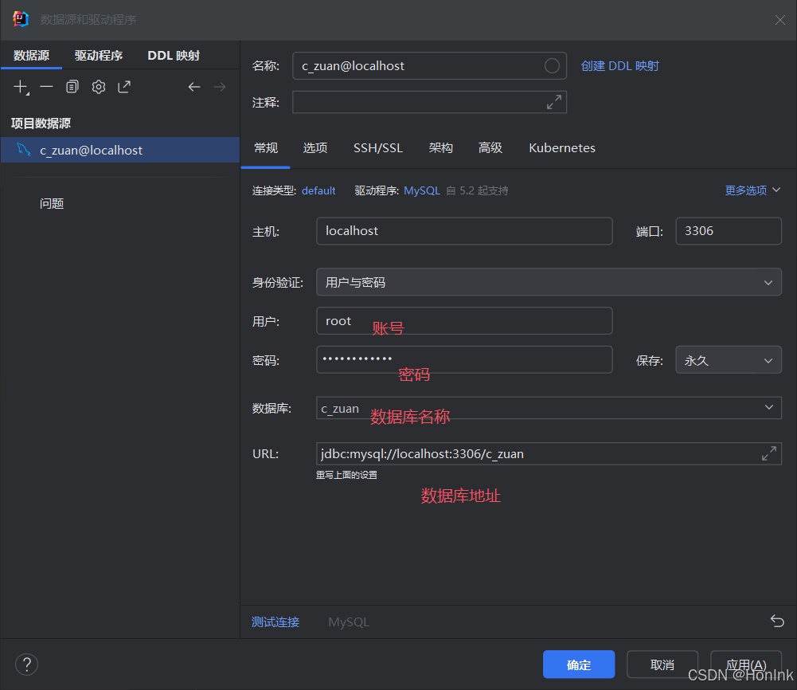Change connection type via default link
The image size is (797, 690).
click(318, 190)
